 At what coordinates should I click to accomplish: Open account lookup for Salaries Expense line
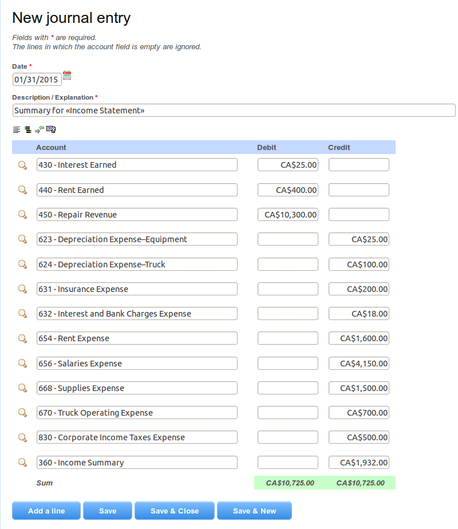tap(22, 364)
